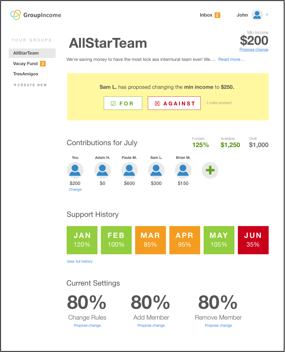The image size is (285, 352).
Task: Expand the user menu dropdown arrow
Action: pos(267,15)
